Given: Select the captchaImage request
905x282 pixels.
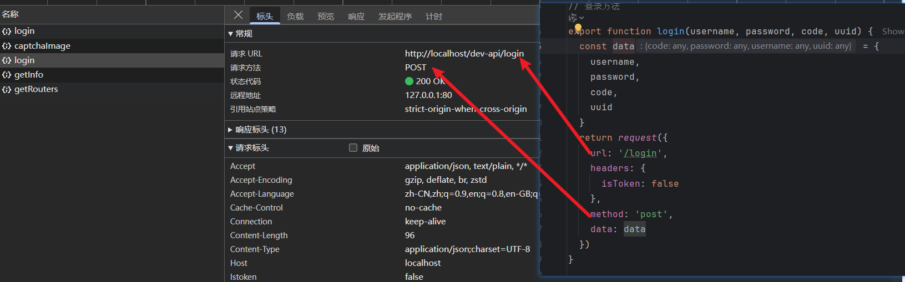Looking at the screenshot, I should (x=112, y=45).
